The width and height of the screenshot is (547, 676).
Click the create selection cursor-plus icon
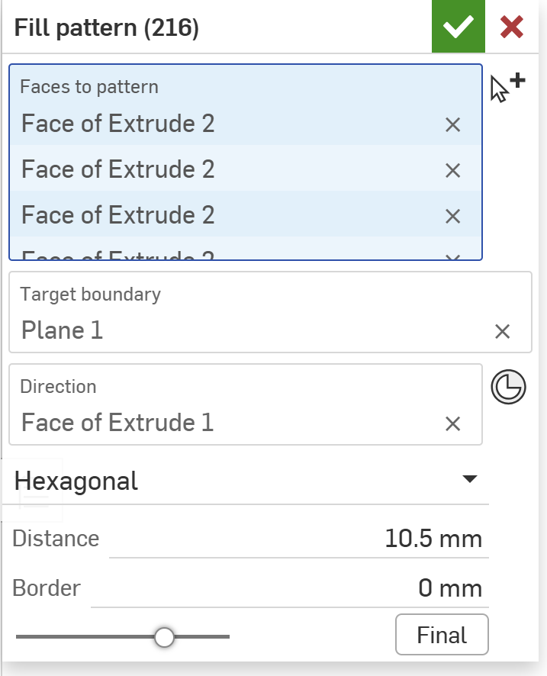click(x=507, y=88)
